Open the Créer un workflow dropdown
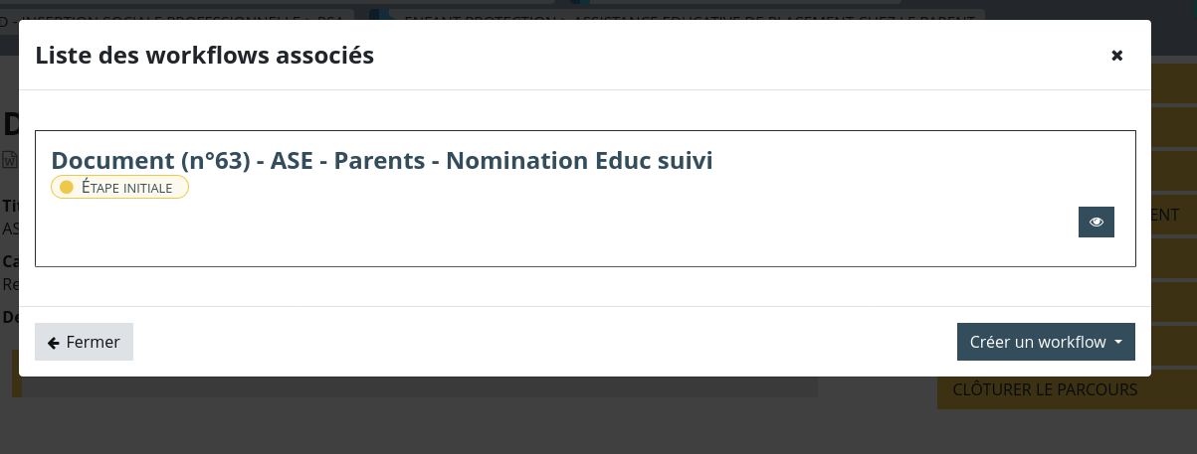 click(x=1037, y=342)
